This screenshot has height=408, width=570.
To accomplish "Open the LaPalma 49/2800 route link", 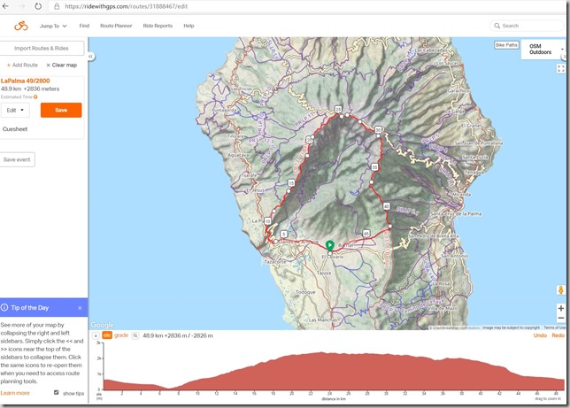I will [x=26, y=81].
